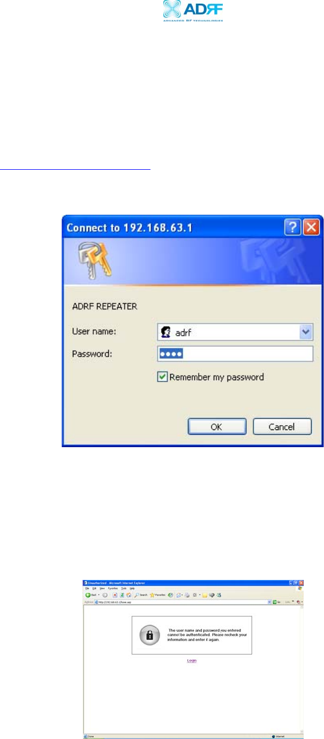The width and height of the screenshot is (324, 739).
Task: Click the Cancel button in the login dialog
Action: pos(282,426)
